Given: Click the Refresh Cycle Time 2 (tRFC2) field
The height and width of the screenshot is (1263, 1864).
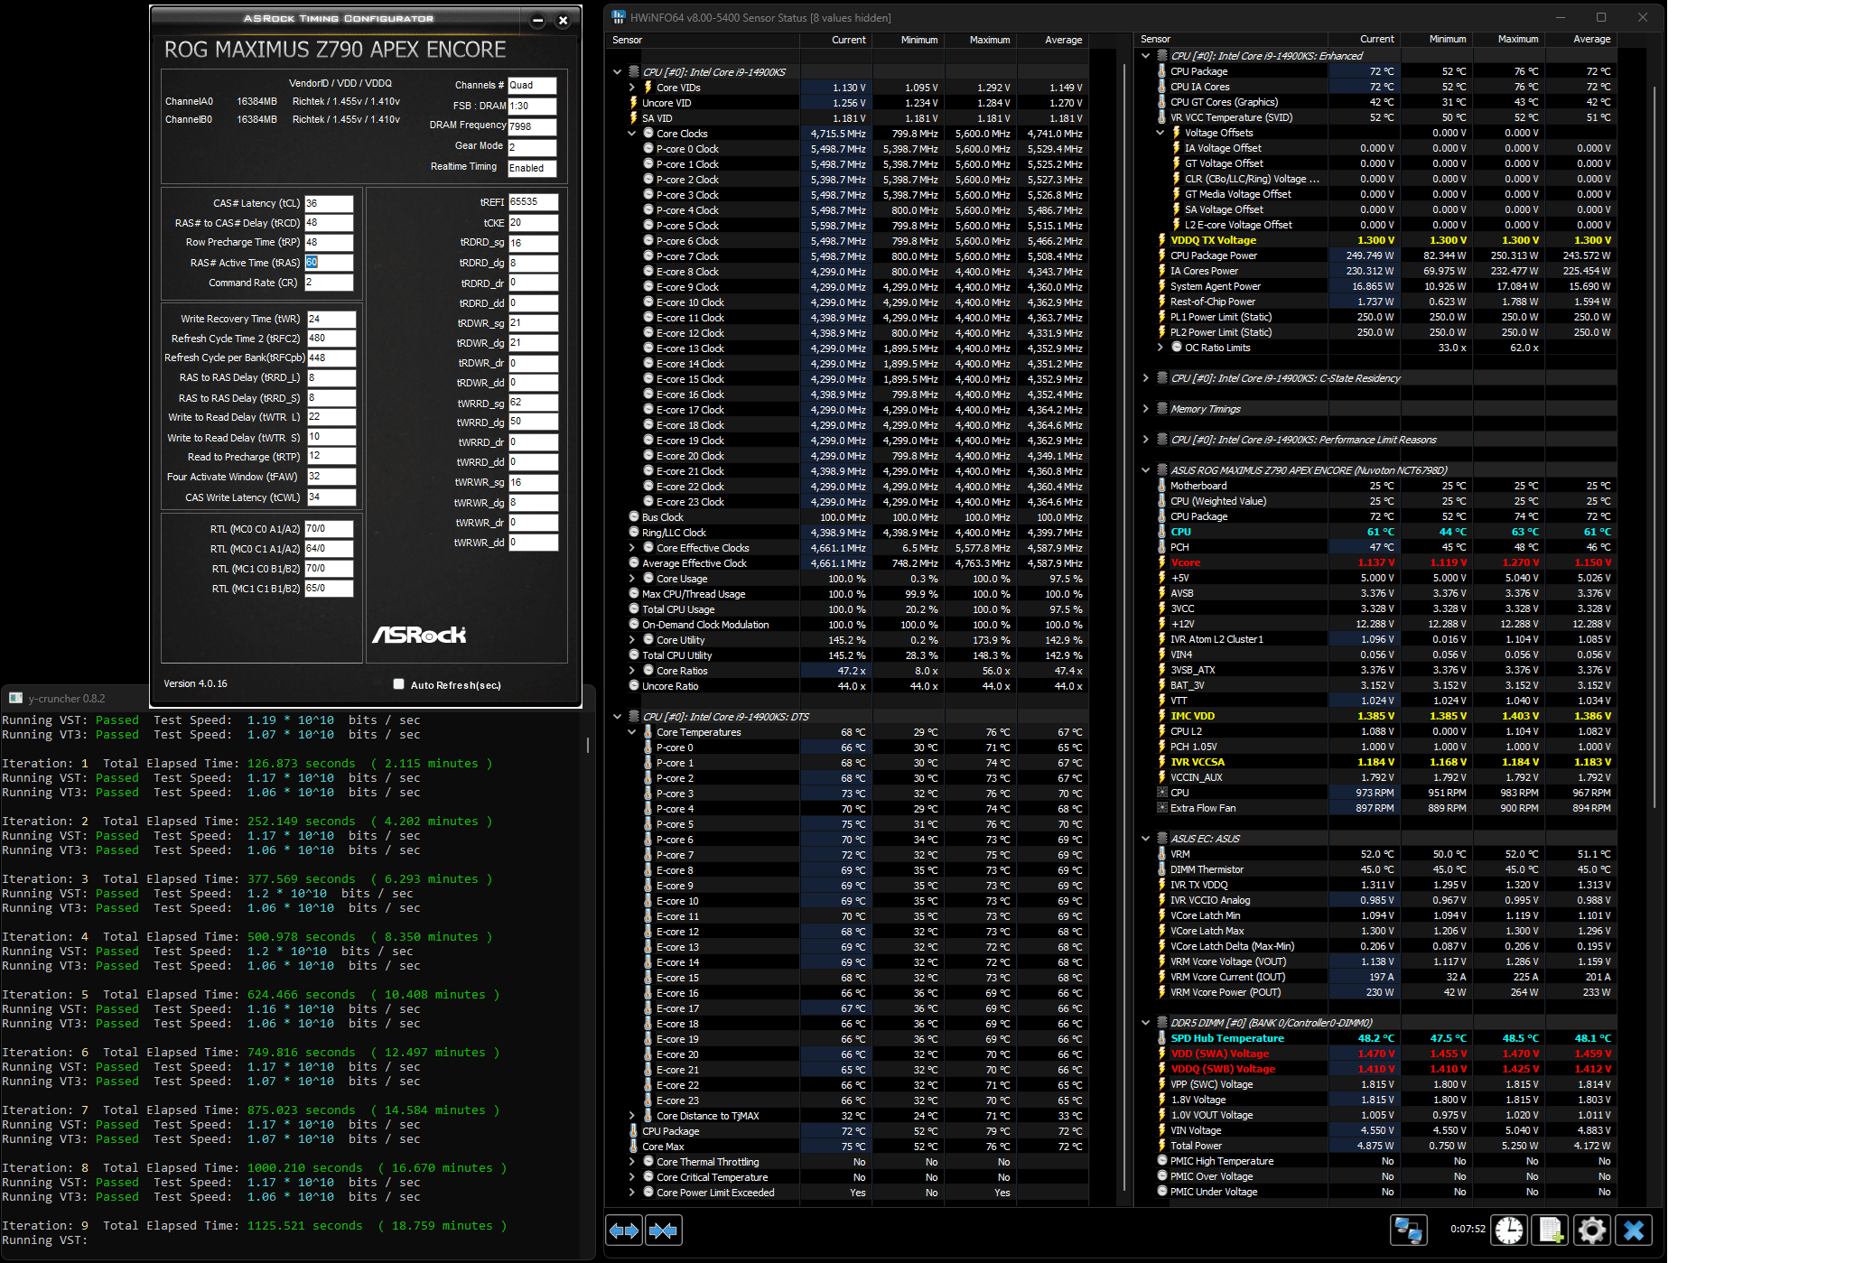Looking at the screenshot, I should point(331,339).
